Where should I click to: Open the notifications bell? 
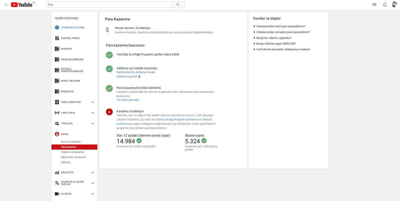click(x=385, y=5)
